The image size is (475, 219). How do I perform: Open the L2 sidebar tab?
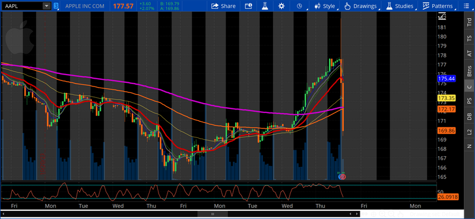(x=469, y=131)
